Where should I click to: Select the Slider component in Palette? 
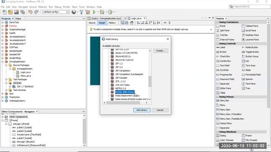pos(246,70)
